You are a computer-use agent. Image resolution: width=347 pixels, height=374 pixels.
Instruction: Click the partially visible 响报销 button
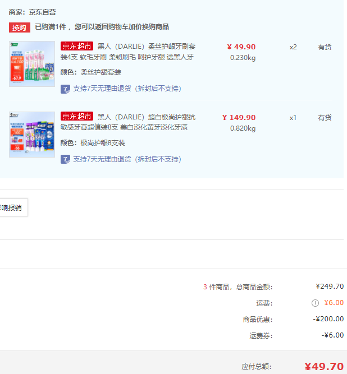coord(13,207)
